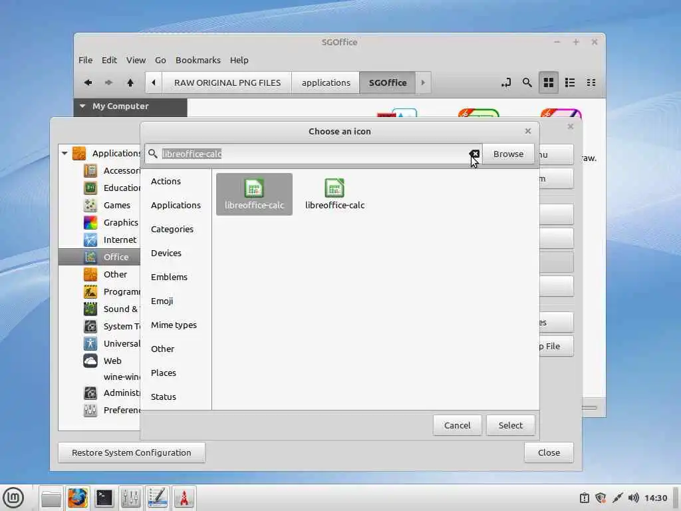This screenshot has width=681, height=511.
Task: Show the Other icon category in chooser
Action: click(x=162, y=349)
